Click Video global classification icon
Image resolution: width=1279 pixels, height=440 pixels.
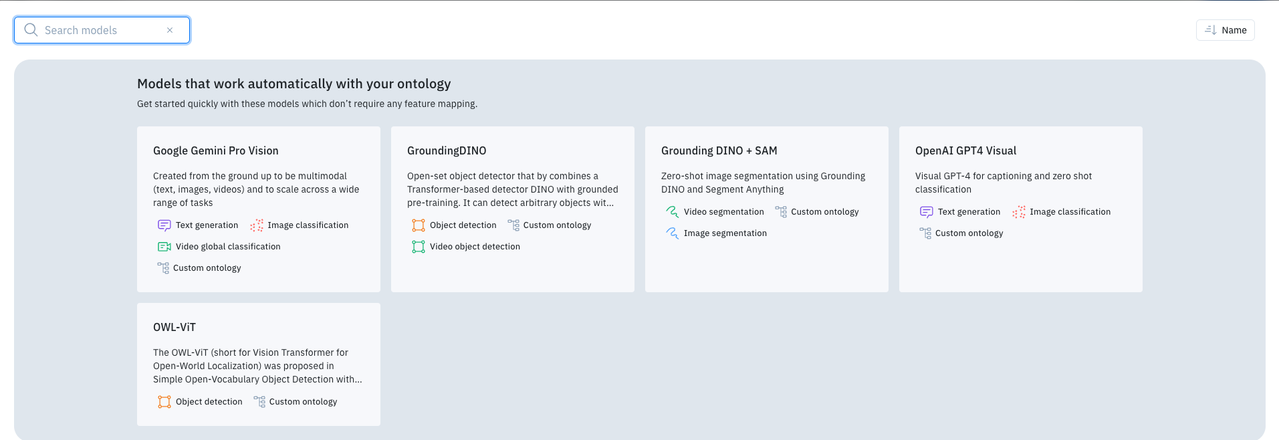click(x=164, y=247)
